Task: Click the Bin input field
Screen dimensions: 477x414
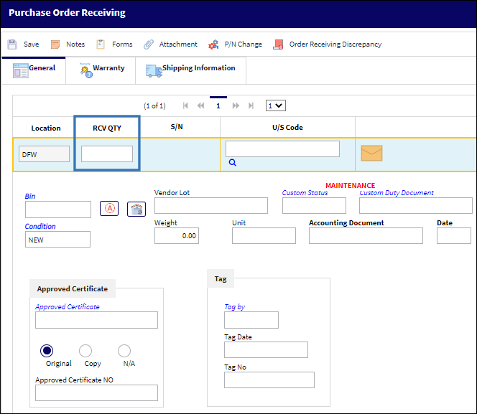Action: pyautogui.click(x=58, y=210)
